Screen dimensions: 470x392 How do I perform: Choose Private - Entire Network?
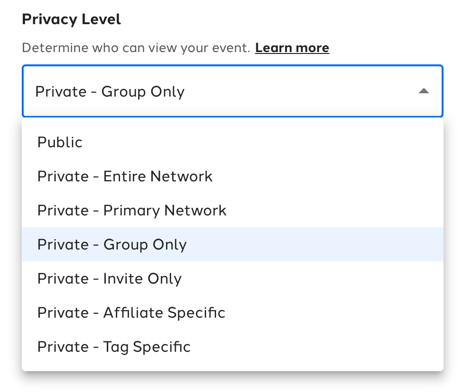coord(125,177)
